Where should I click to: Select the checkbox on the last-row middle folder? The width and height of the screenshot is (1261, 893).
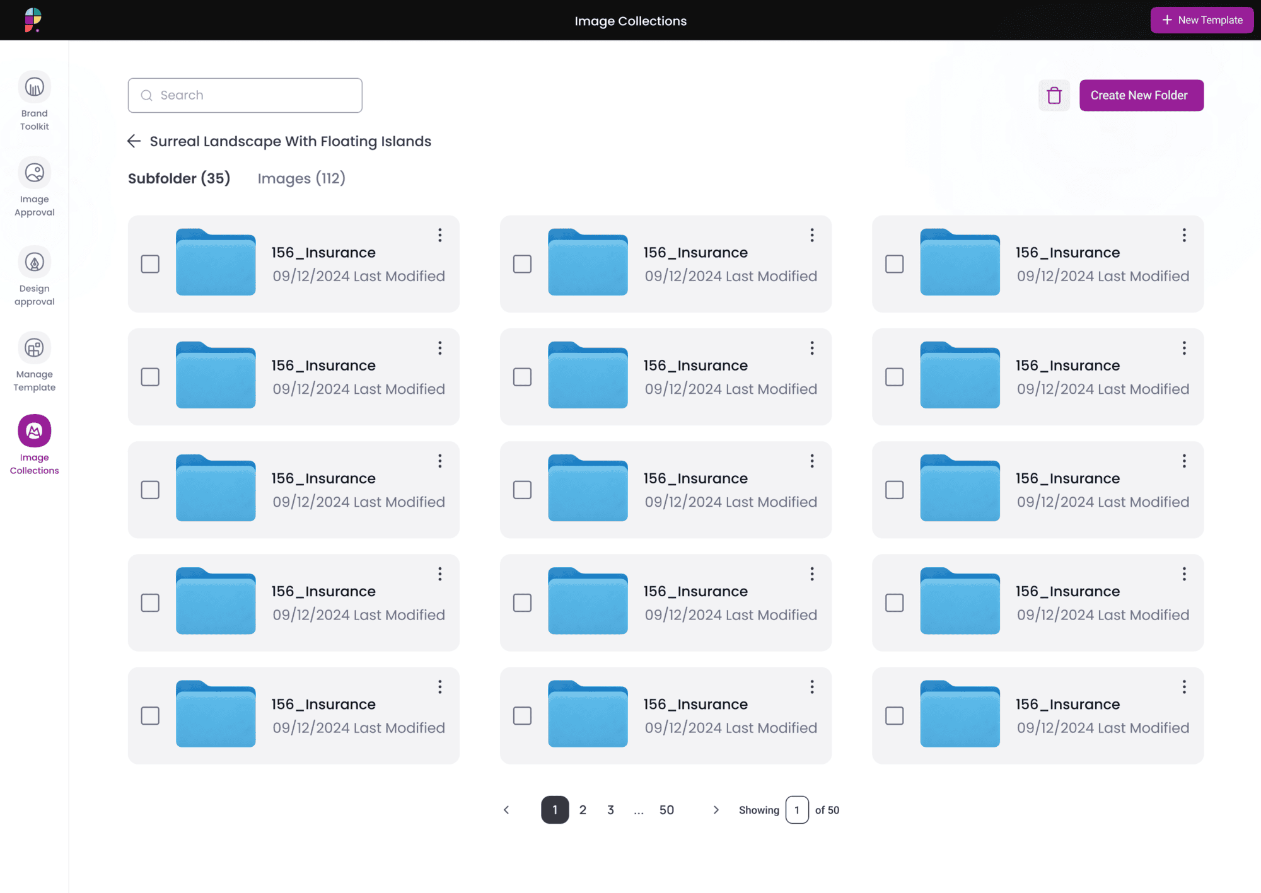522,715
